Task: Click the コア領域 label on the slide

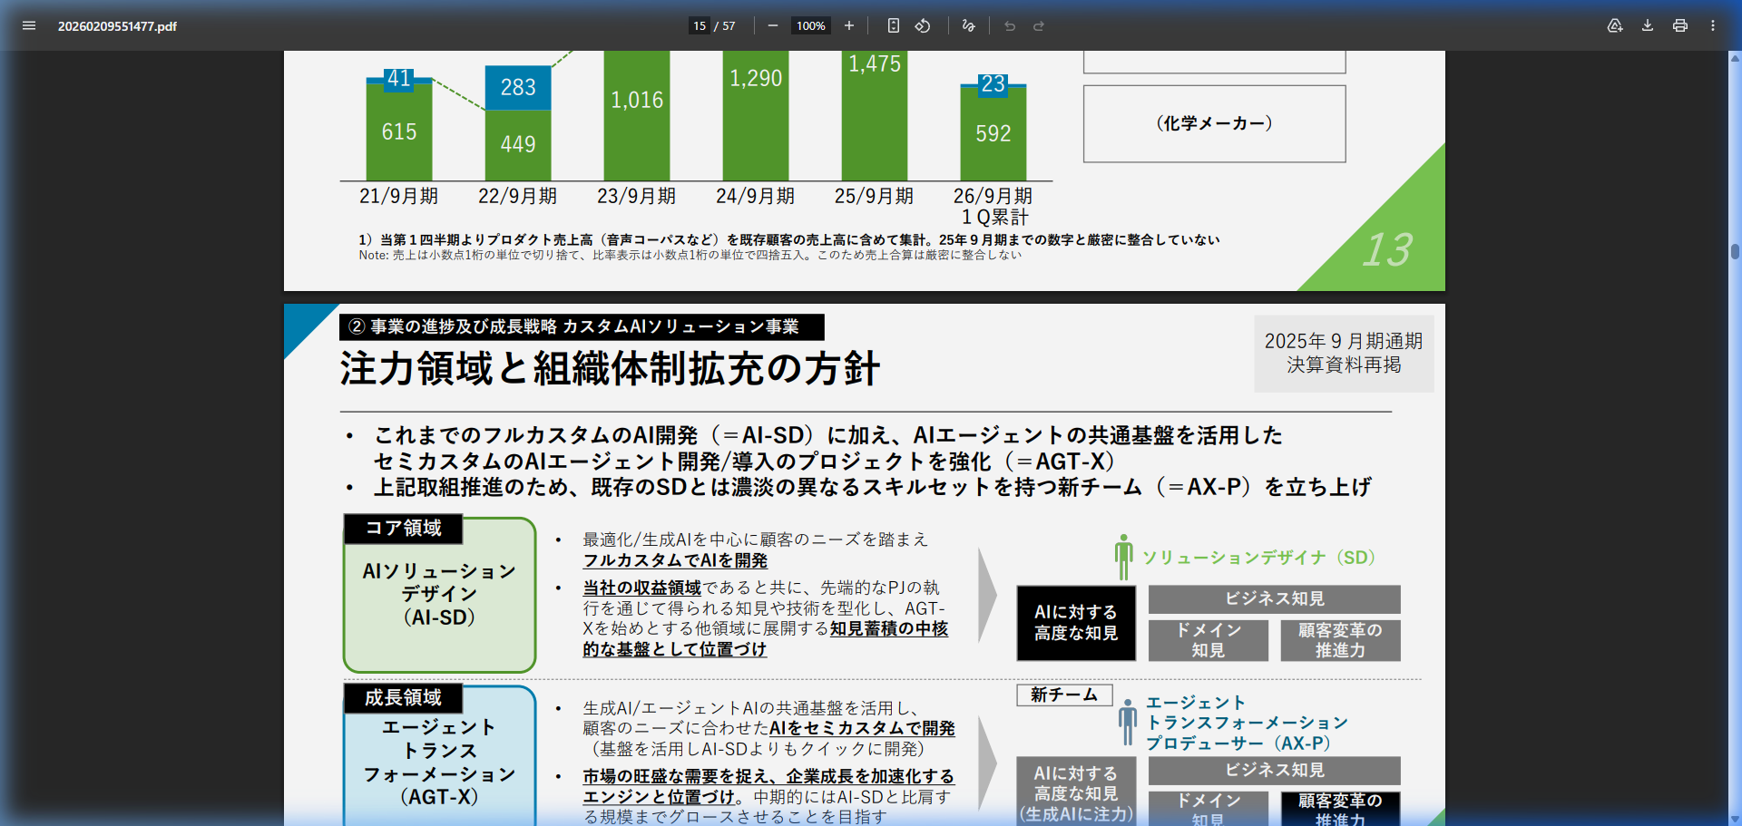Action: 402,529
